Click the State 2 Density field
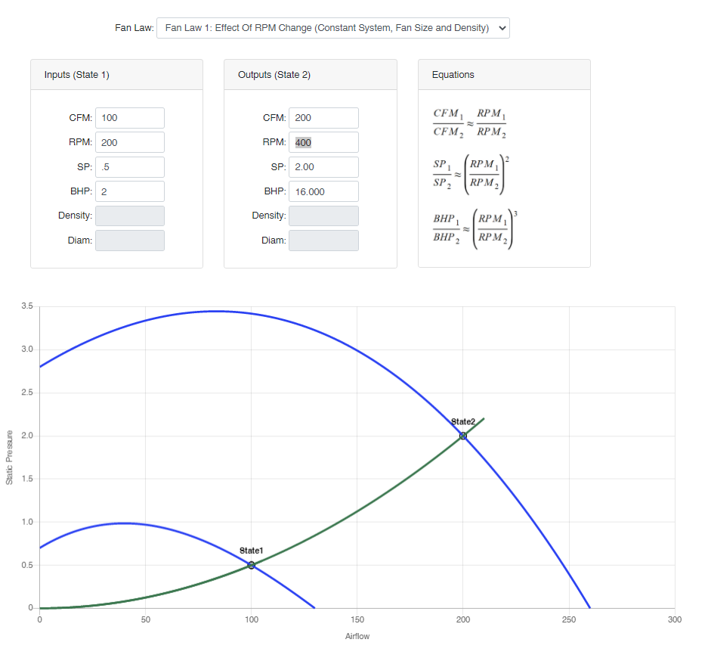 (x=323, y=216)
